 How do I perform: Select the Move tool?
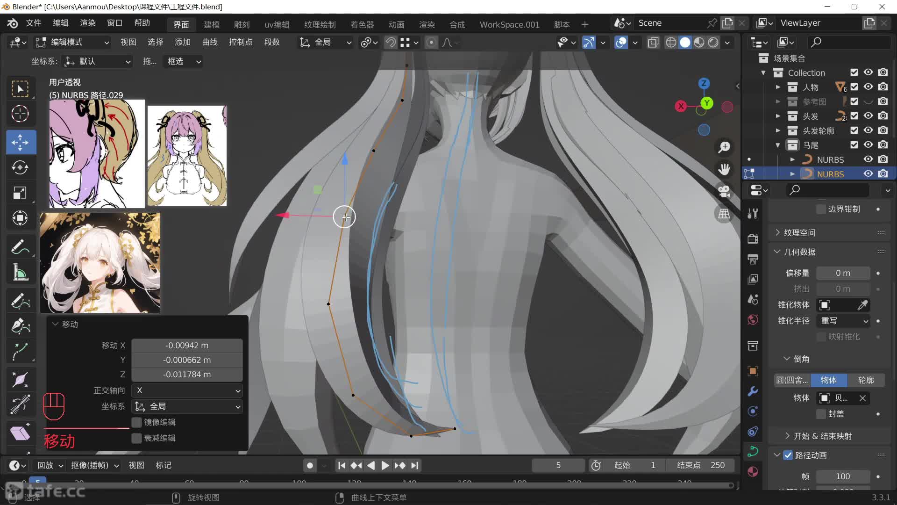[20, 142]
